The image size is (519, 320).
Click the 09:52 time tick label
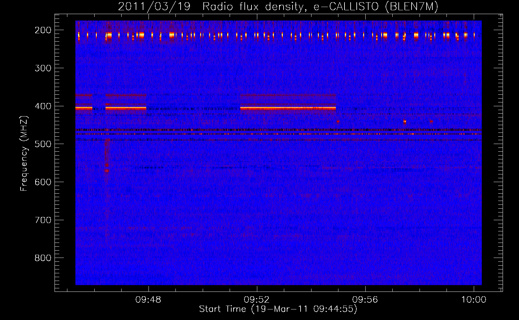(x=257, y=300)
